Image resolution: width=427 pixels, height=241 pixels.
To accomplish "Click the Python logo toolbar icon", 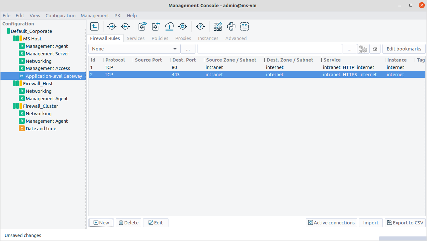I will coord(231,26).
